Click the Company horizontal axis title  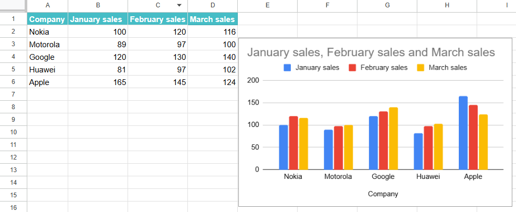pos(383,194)
